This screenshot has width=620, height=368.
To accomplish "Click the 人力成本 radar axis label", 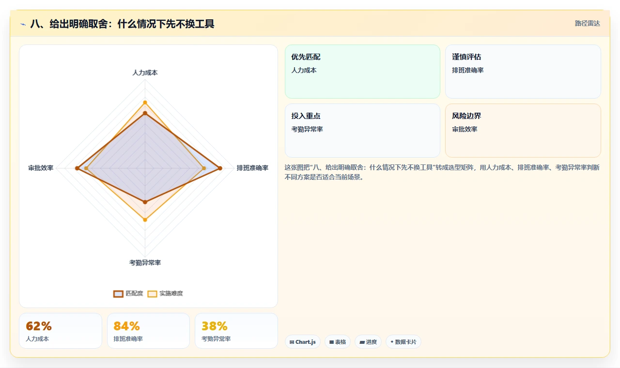I will click(x=145, y=73).
